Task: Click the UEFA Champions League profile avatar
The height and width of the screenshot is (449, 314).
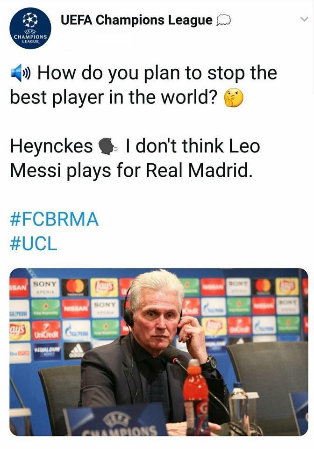Action: (x=30, y=28)
